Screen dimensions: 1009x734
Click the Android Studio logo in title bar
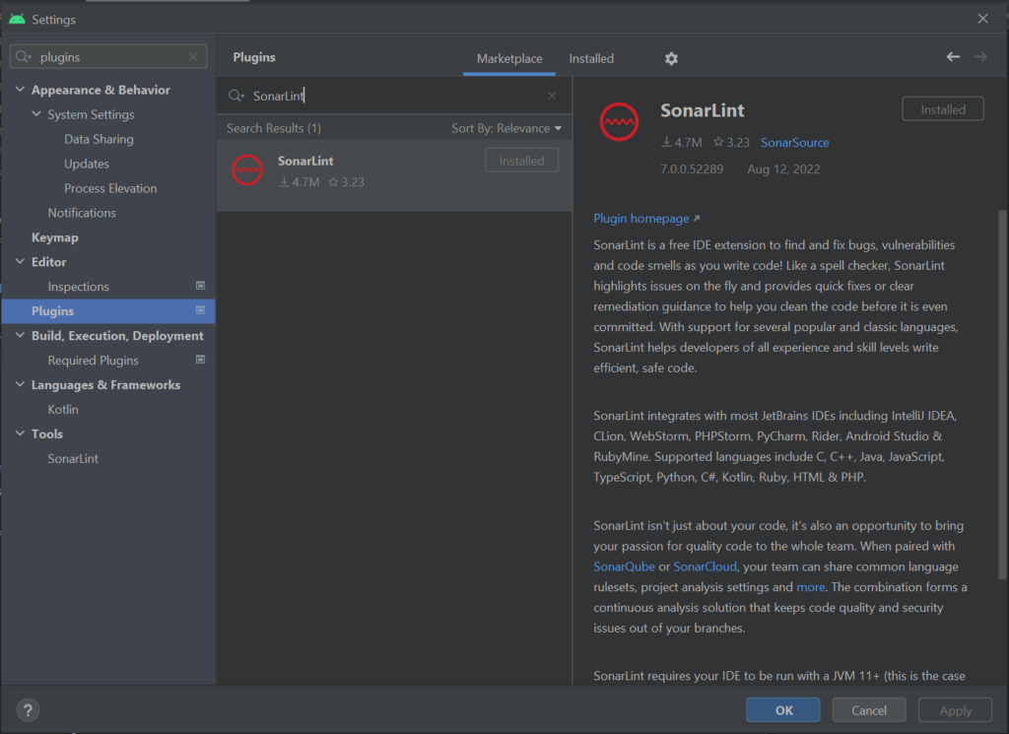click(x=18, y=20)
